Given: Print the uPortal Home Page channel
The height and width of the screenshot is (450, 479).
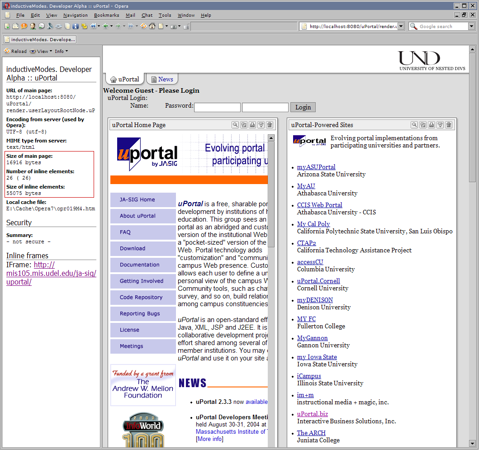Looking at the screenshot, I should [x=252, y=125].
